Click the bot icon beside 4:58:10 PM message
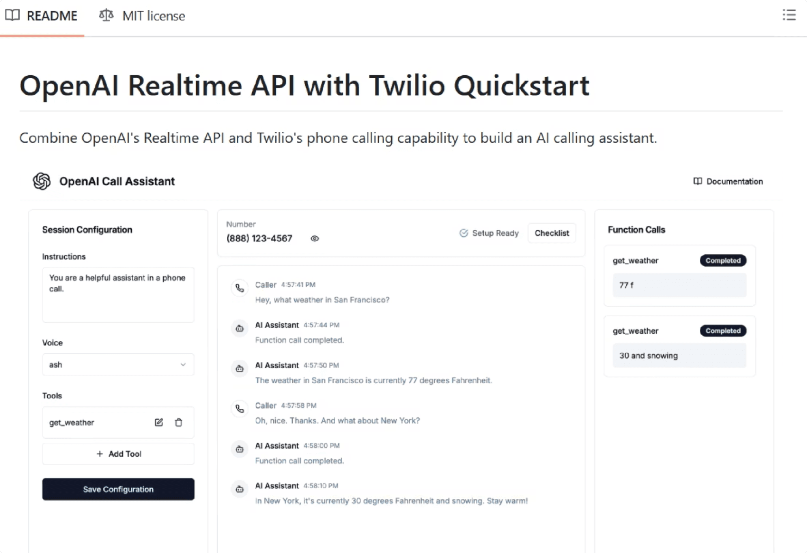This screenshot has height=553, width=807. click(239, 489)
